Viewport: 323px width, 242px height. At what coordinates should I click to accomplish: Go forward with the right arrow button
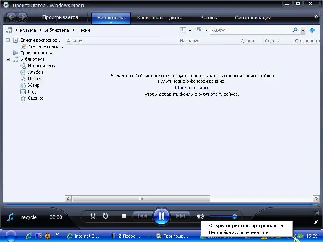pos(22,17)
